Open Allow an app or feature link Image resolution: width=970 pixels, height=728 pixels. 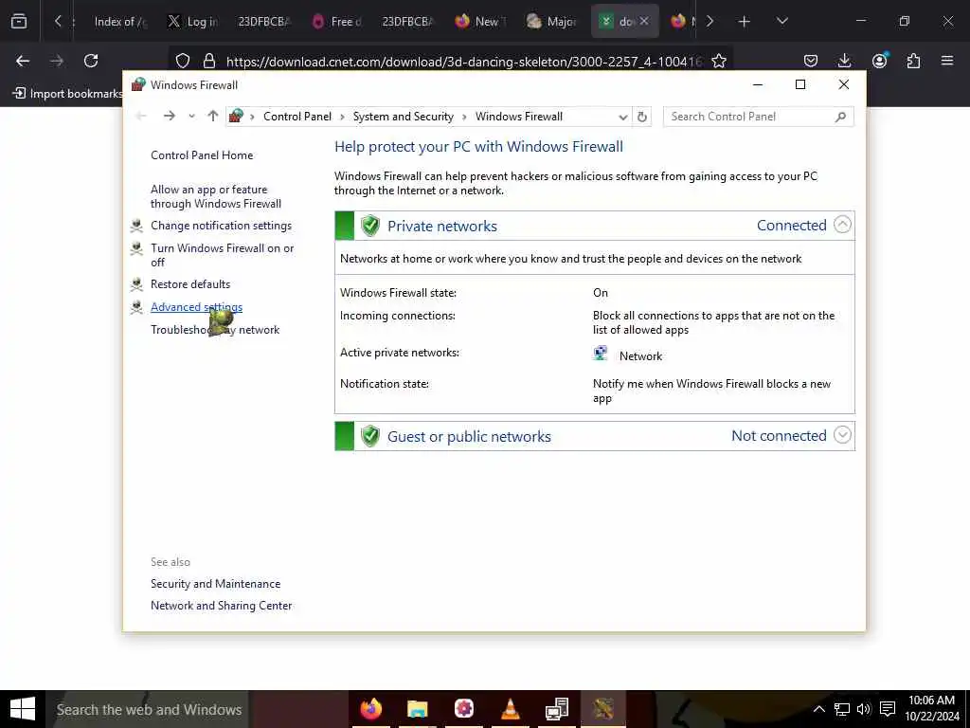coord(215,197)
